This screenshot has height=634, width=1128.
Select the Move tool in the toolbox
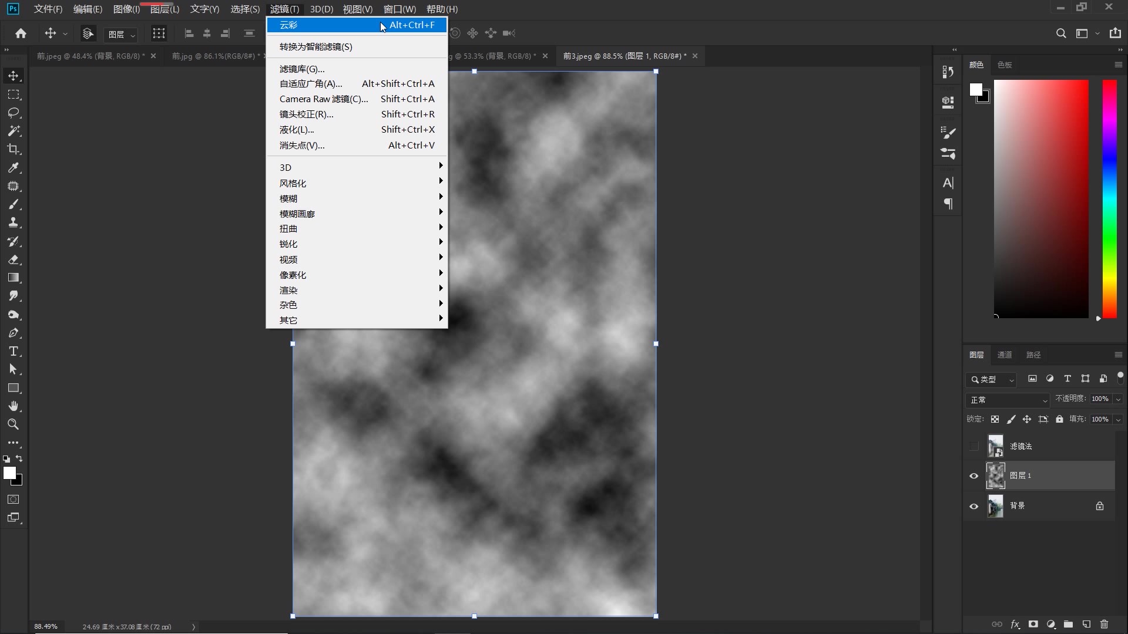(x=14, y=76)
